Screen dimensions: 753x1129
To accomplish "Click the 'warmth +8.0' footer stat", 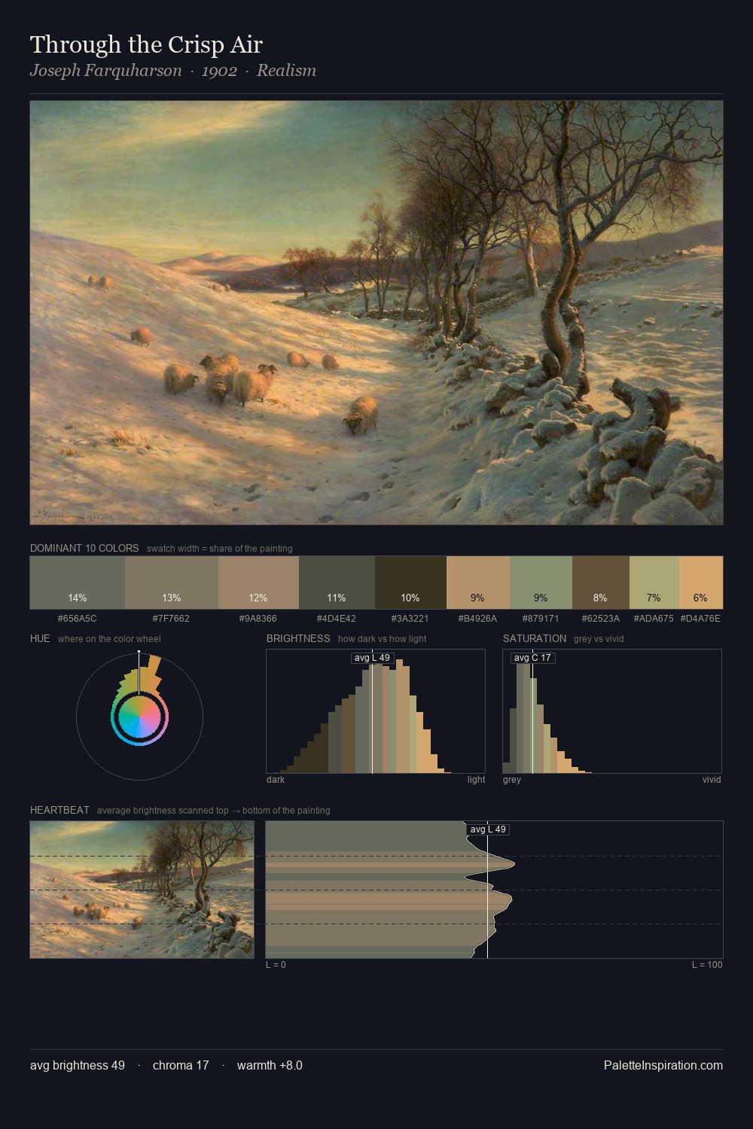I will (x=270, y=1065).
